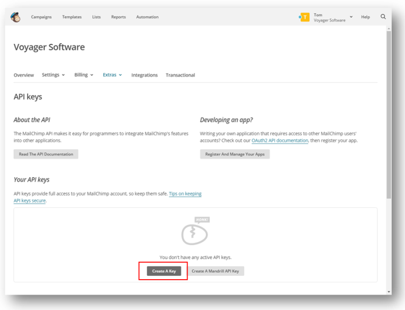
Task: Expand the Tom account dropdown
Action: click(x=351, y=17)
